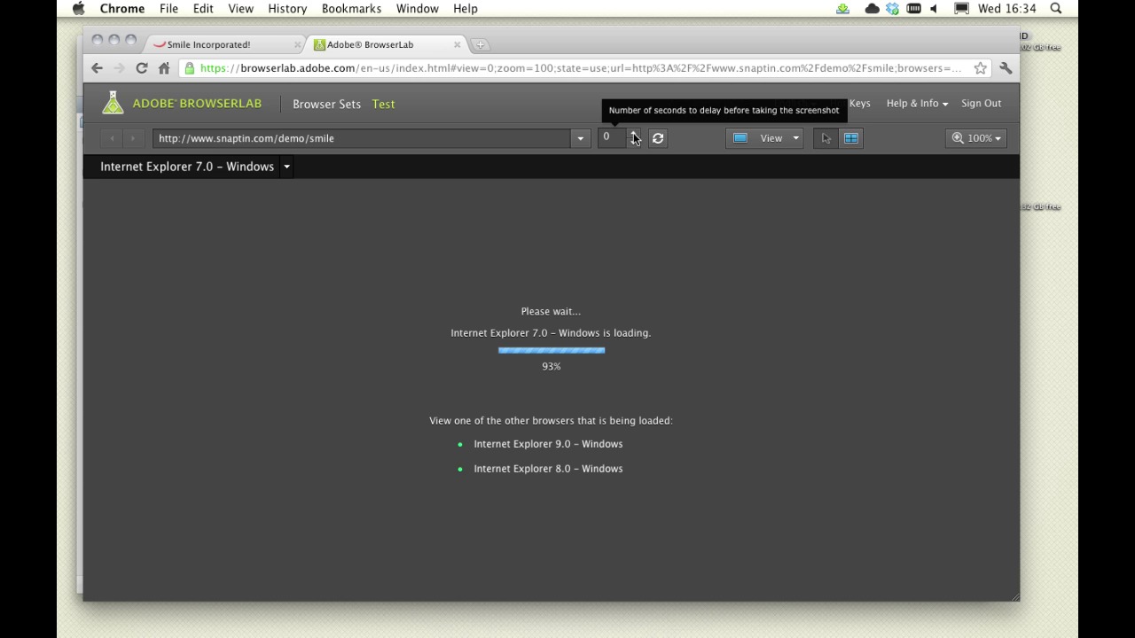
Task: Open the Chrome wrench settings menu
Action: 1006,68
